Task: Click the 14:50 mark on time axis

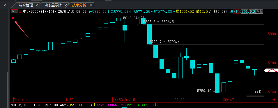Action: tap(68, 100)
